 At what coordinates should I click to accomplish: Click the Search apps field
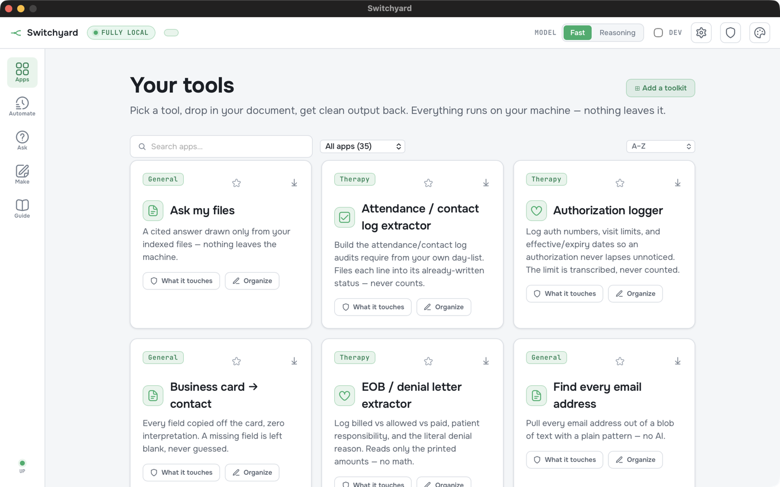[x=221, y=146]
